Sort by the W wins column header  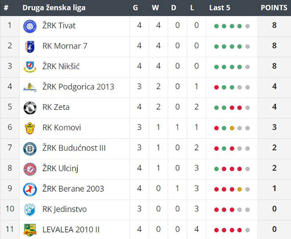155,8
